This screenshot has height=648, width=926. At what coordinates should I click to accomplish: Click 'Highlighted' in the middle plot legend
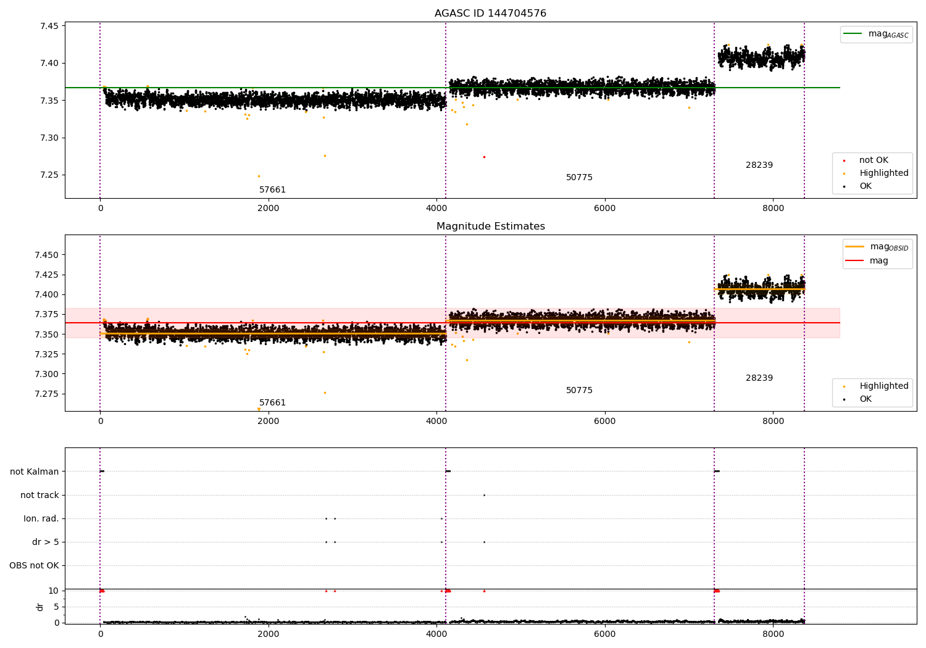[883, 386]
